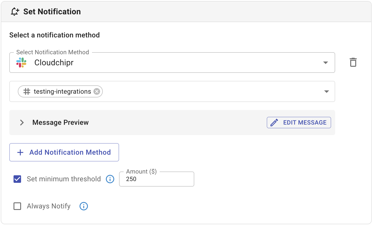Open the Select Notification Method dropdown arrow

325,63
